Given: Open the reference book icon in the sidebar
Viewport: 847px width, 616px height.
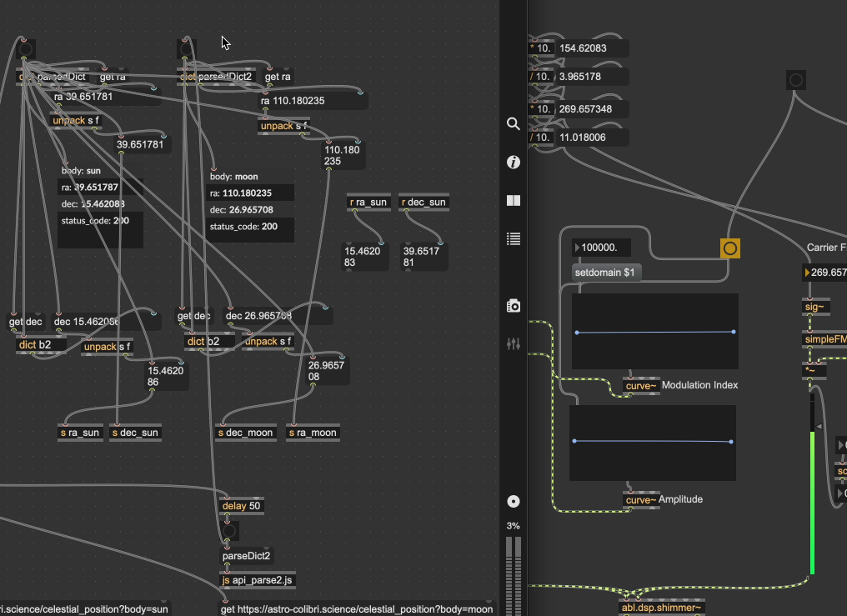Looking at the screenshot, I should click(514, 201).
